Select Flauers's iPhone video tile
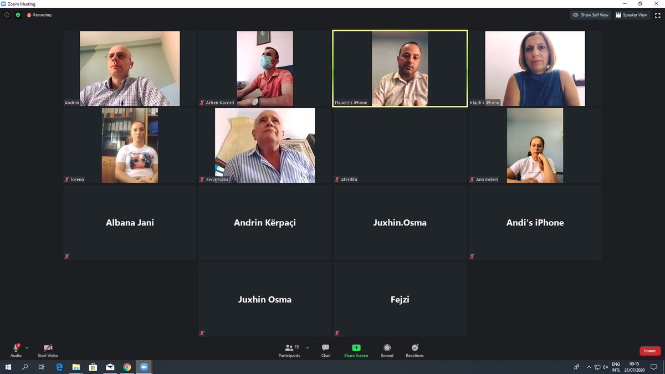The width and height of the screenshot is (665, 374). click(x=400, y=68)
